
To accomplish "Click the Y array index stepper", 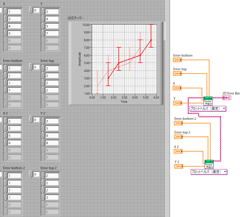I will coord(31,10).
